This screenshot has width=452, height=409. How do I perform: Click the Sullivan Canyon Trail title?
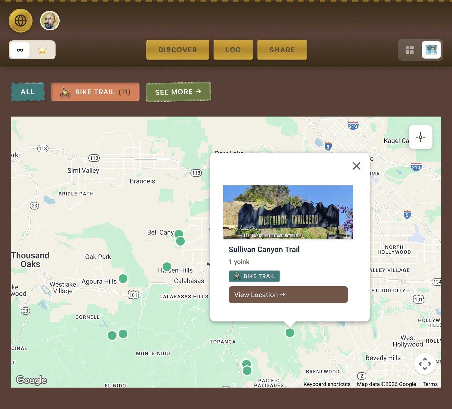pyautogui.click(x=264, y=249)
